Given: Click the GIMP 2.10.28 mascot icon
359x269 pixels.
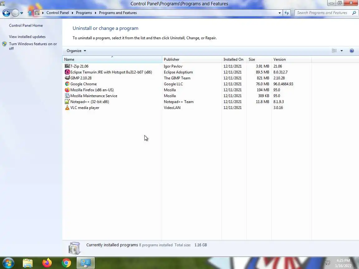Looking at the screenshot, I should pos(67,78).
